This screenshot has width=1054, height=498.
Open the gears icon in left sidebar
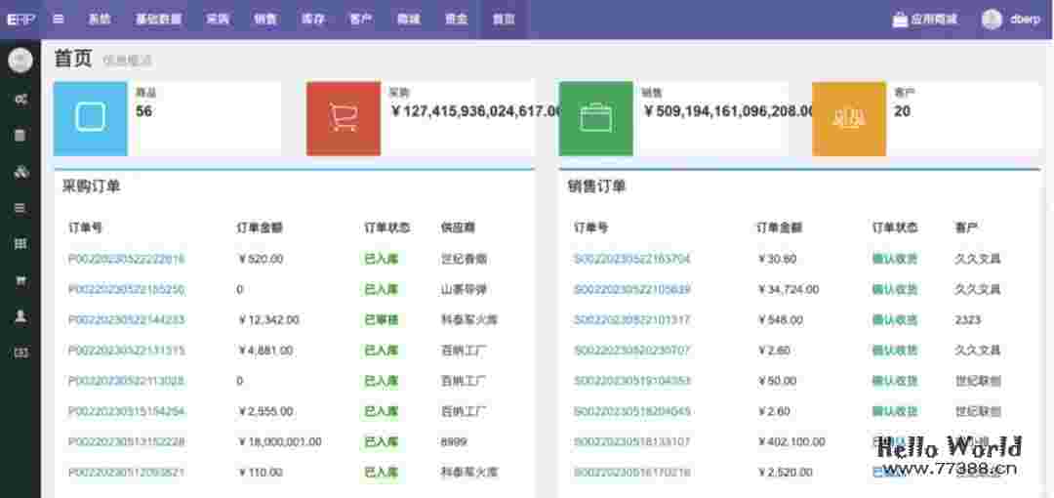[x=20, y=100]
